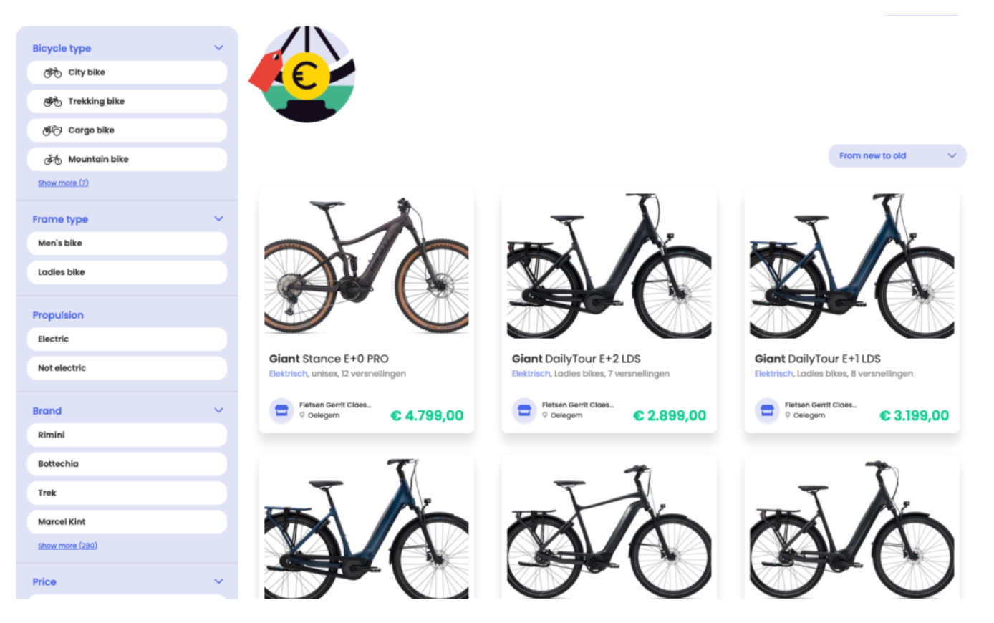This screenshot has height=623, width=994.
Task: Show more (280) brands link
Action: tap(67, 546)
